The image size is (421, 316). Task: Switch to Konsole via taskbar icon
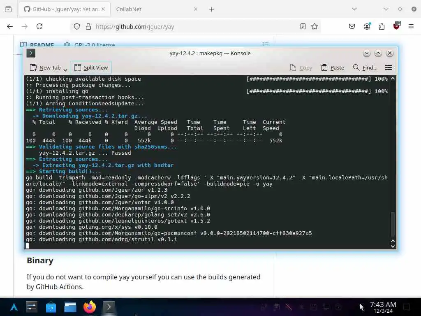tap(109, 307)
